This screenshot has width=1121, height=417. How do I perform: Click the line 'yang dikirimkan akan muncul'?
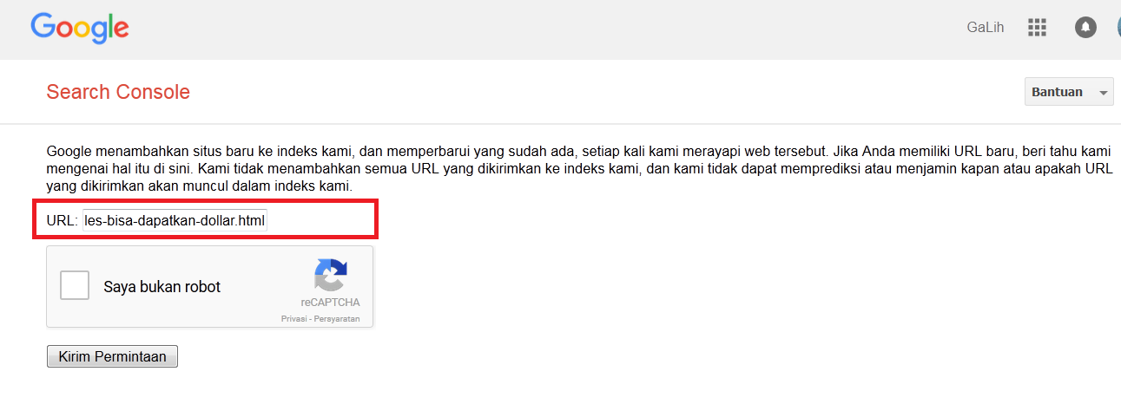(200, 186)
